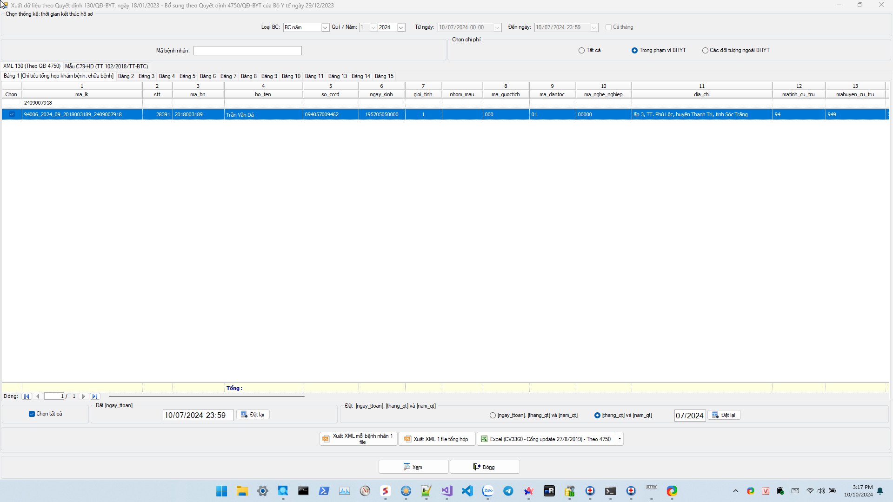Go to the first record in navigator
893x502 pixels.
tap(27, 396)
